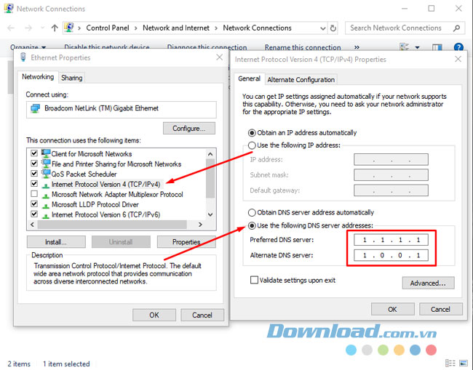The image size is (473, 370).
Task: Click the Preferred DNS server field
Action: [391, 240]
